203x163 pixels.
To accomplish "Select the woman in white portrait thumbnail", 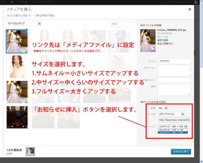I will pyautogui.click(x=17, y=66).
